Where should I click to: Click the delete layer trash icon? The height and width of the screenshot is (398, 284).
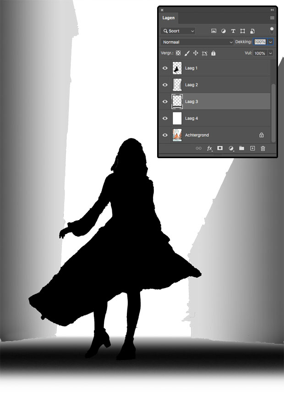(263, 149)
